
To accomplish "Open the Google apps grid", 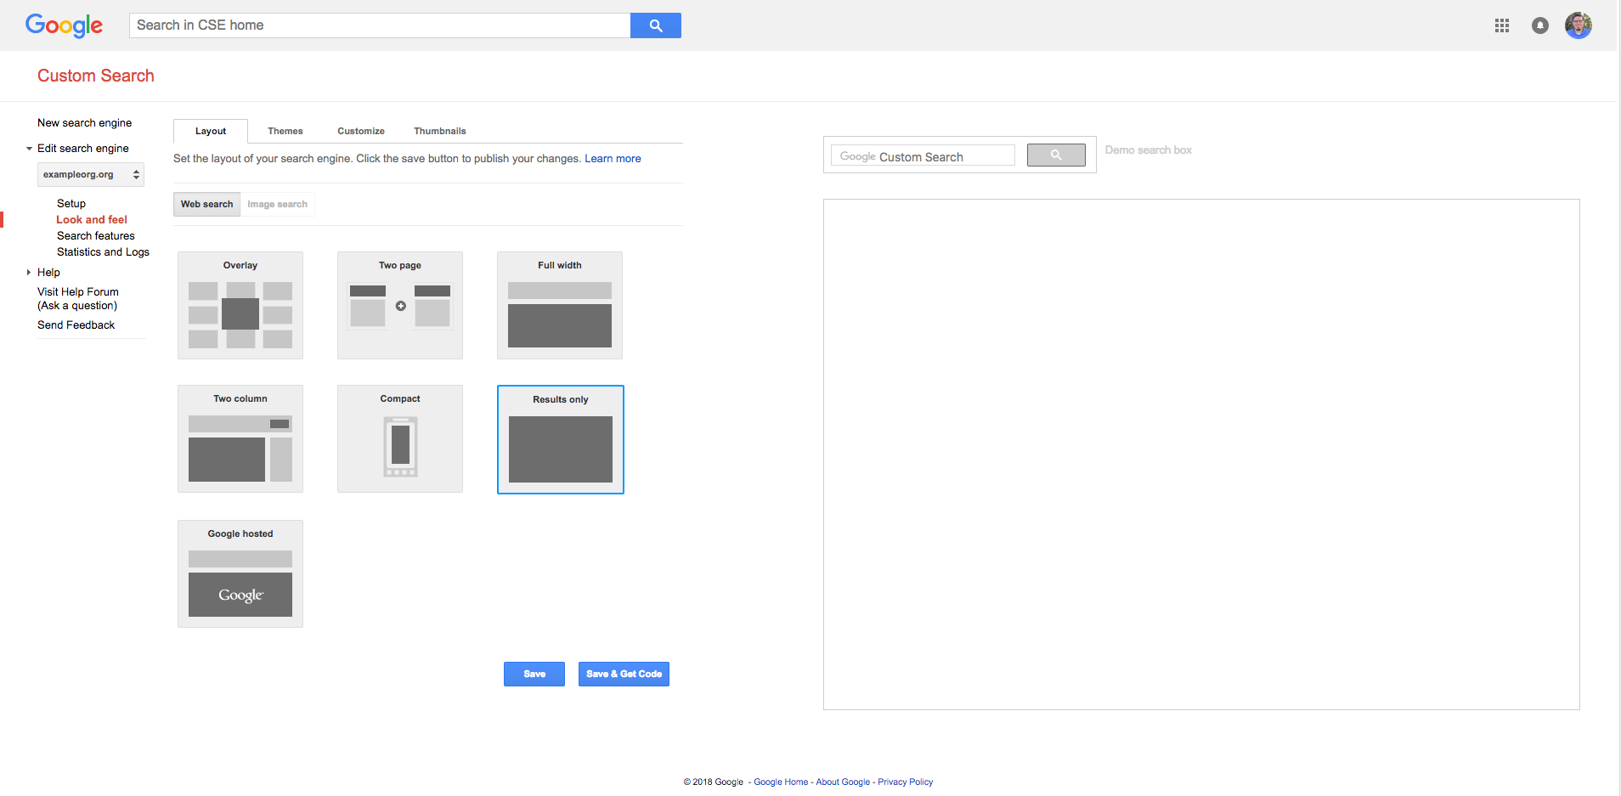I will [x=1502, y=25].
